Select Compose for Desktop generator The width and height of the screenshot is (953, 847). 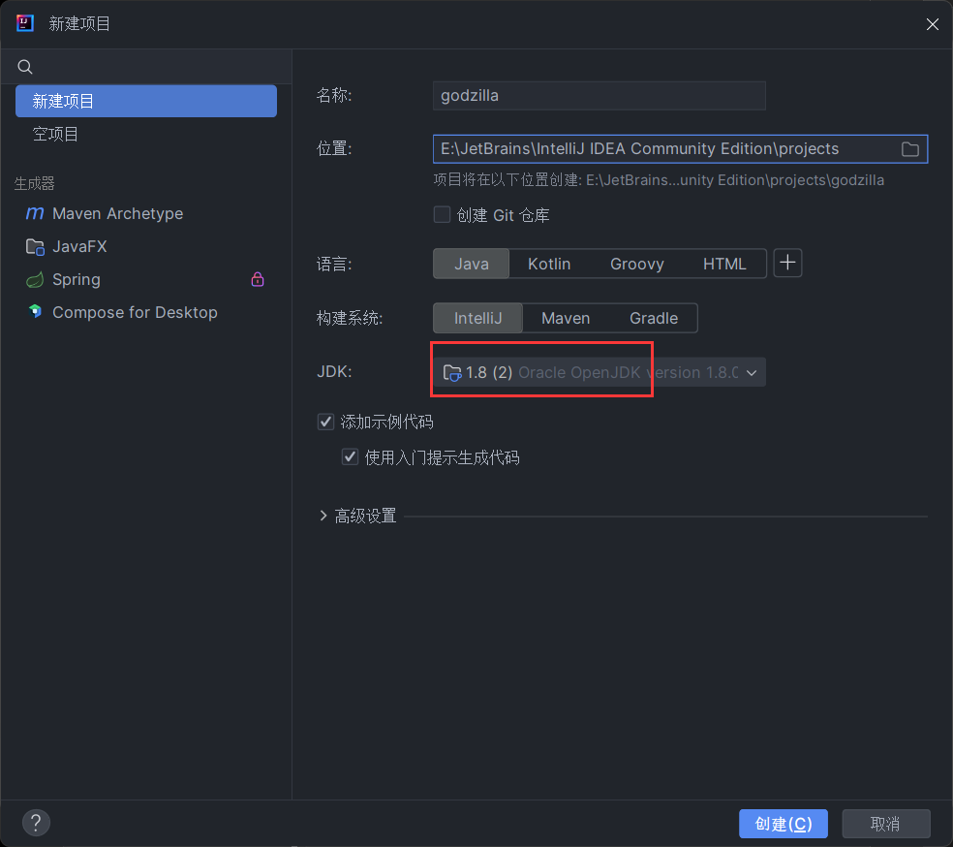point(146,312)
